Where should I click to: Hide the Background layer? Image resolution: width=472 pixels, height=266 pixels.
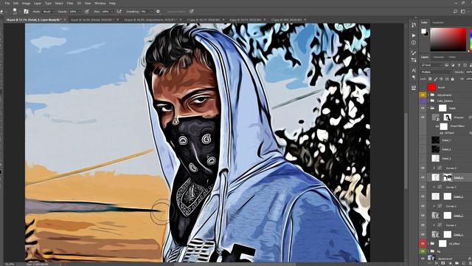(423, 258)
